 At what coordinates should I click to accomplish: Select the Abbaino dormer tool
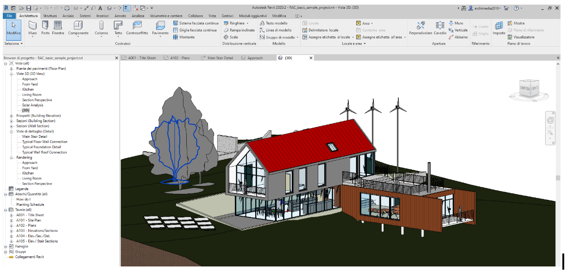pyautogui.click(x=458, y=37)
